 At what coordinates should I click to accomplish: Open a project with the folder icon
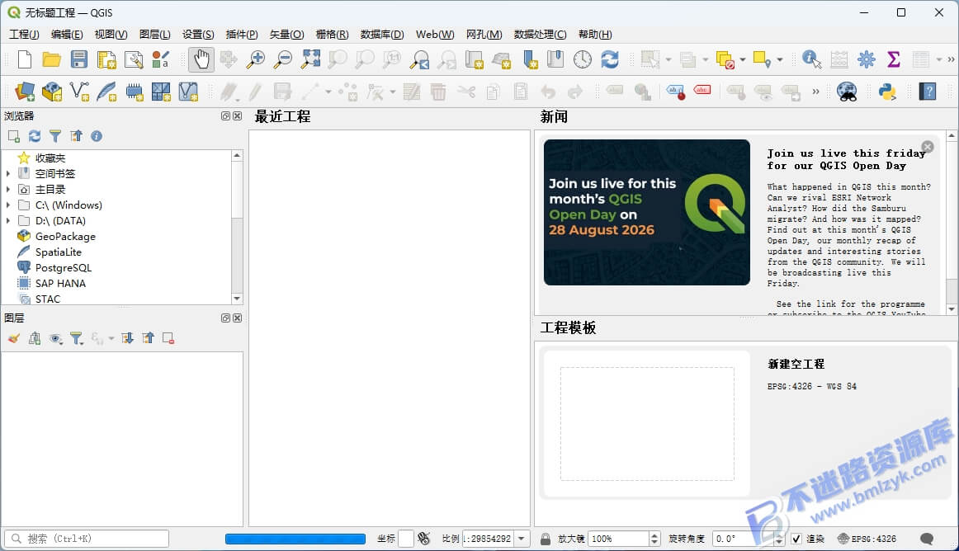[51, 59]
